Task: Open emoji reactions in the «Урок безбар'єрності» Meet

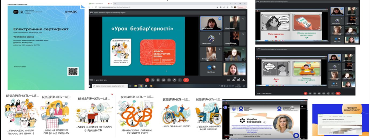Action: (x=164, y=80)
